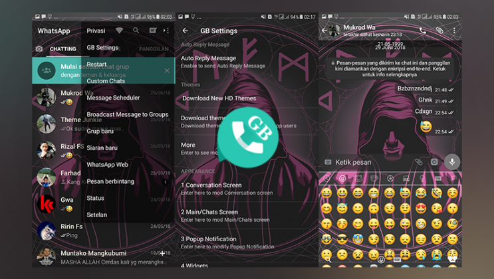The width and height of the screenshot is (494, 279).
Task: Switch to the PANGGILAN tab
Action: pyautogui.click(x=154, y=48)
